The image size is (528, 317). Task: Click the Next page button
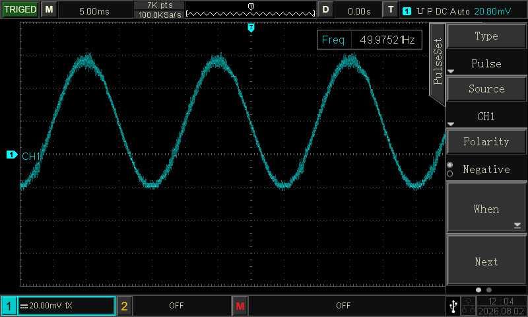[486, 261]
